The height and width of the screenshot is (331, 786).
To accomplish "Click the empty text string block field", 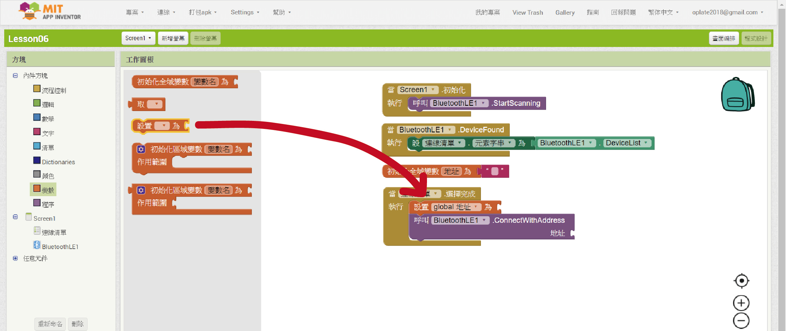I will (495, 171).
